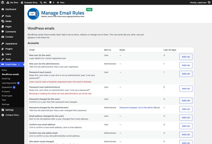Add rule for Password changed (to the user)

pos(186,101)
